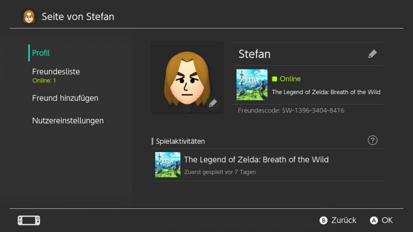Click the Freundescode SW-1396-3404-8416 text
The image size is (413, 232).
point(291,111)
